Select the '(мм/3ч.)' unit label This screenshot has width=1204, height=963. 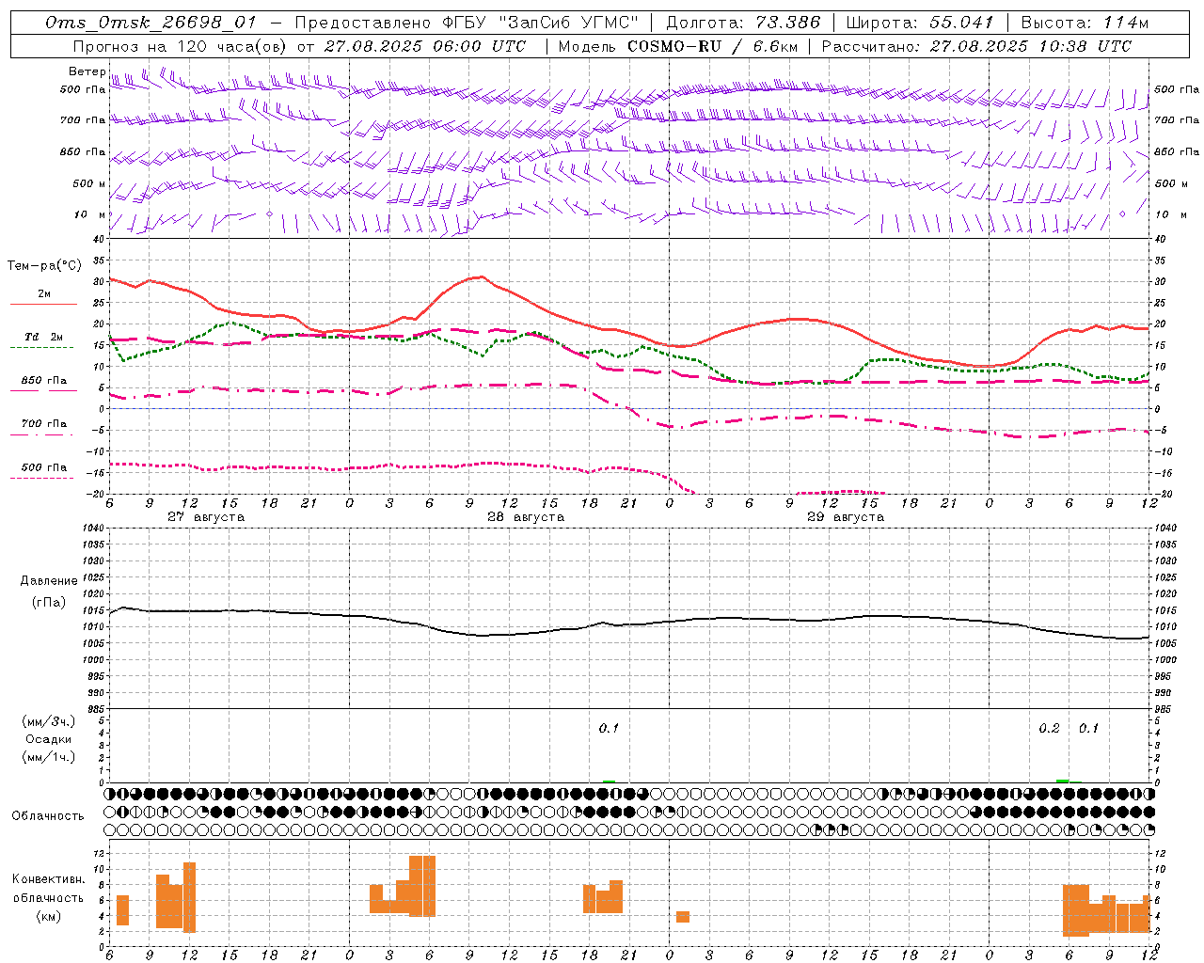click(49, 721)
